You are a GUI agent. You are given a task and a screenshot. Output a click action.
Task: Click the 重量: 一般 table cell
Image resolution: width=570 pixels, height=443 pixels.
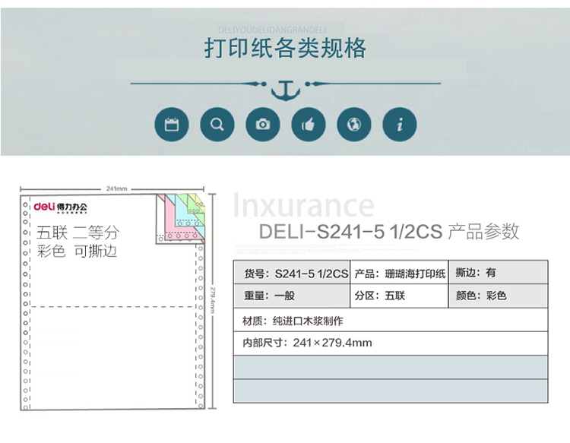(x=292, y=296)
